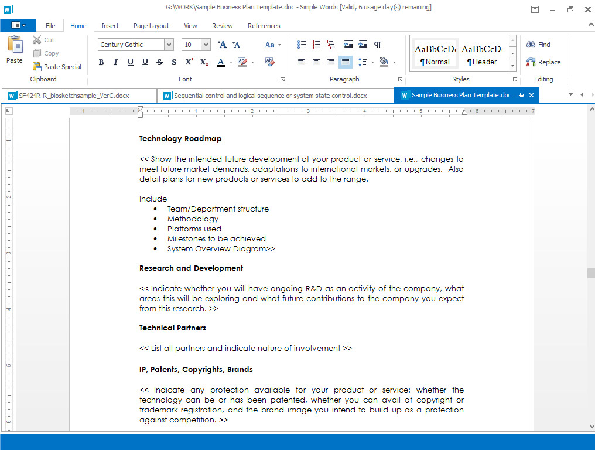Toggle strikethrough formatting
Image resolution: width=595 pixels, height=450 pixels.
(159, 62)
